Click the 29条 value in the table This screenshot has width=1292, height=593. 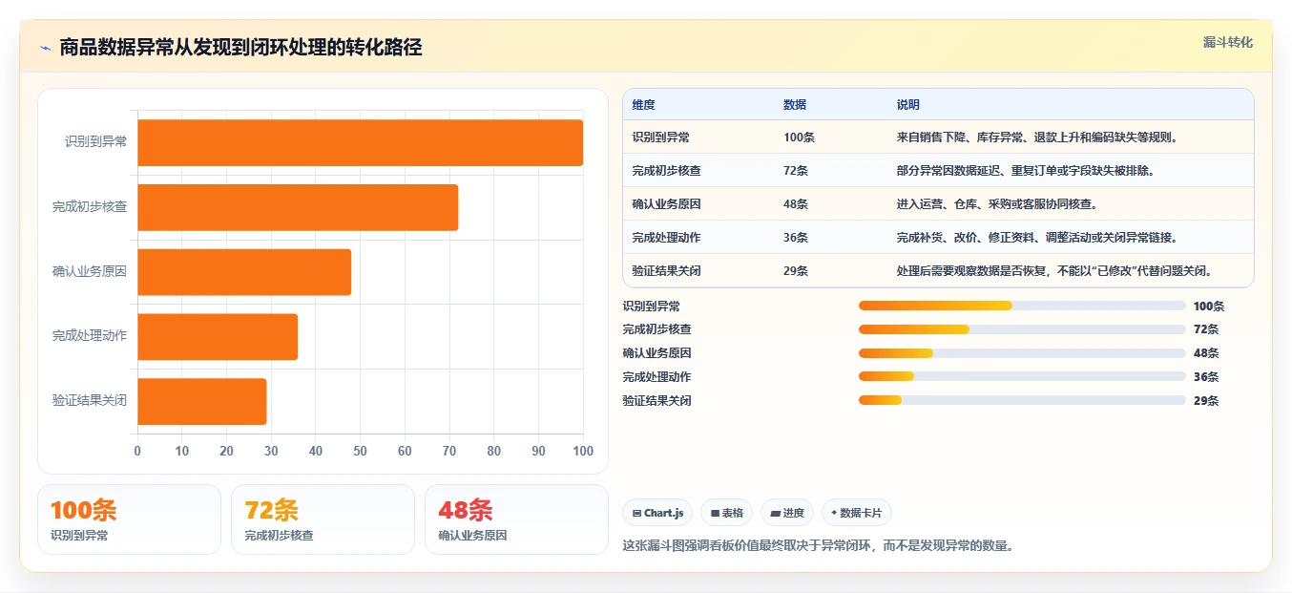(x=796, y=271)
